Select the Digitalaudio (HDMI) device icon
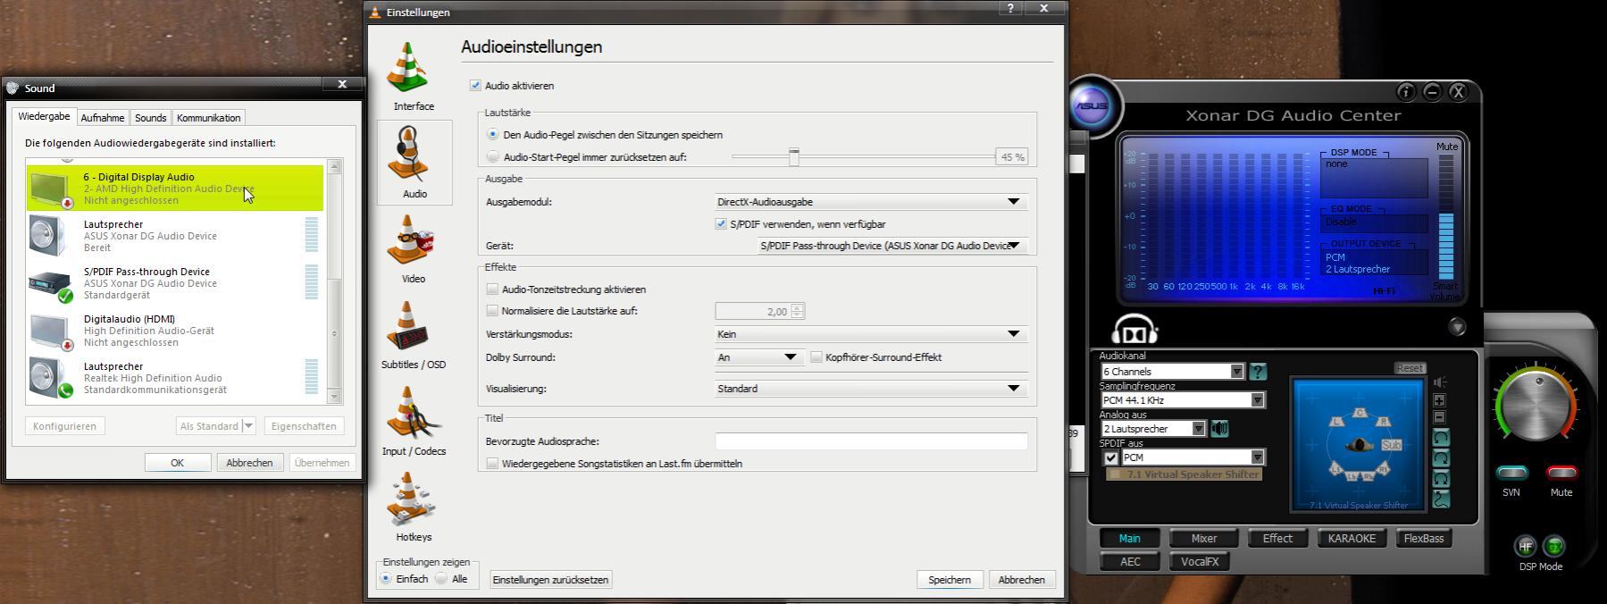The image size is (1607, 604). (x=50, y=331)
